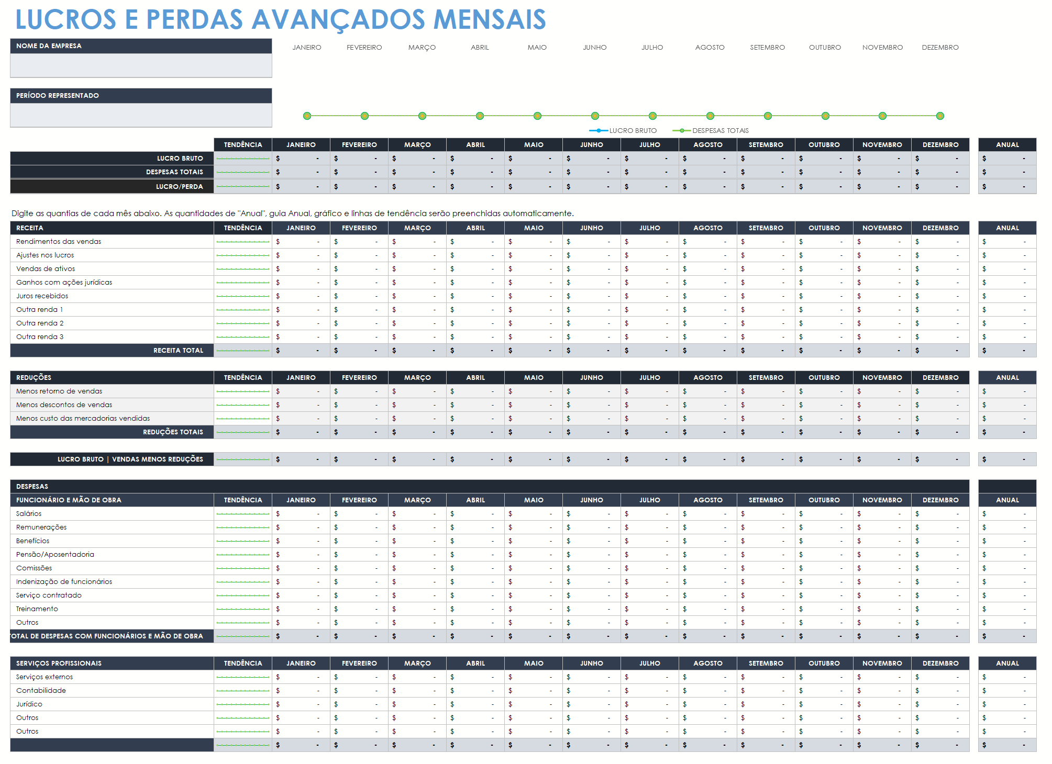Select the Lucro/Perda summary row label

point(112,186)
